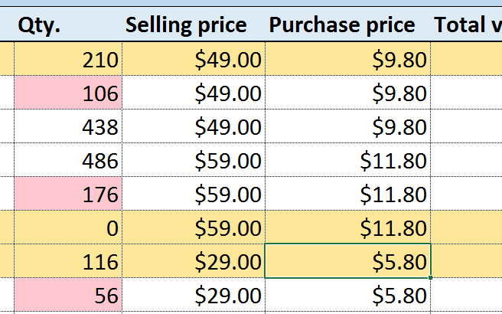Select the $11.80 cell in the 0 quantity row
Viewport: 502px width, 314px height.
(x=347, y=227)
